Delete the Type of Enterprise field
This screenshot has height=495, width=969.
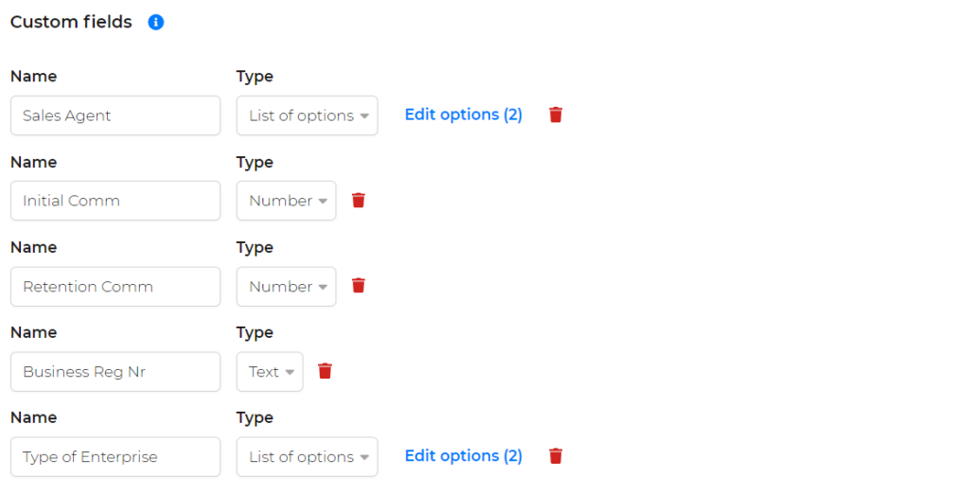coord(555,456)
